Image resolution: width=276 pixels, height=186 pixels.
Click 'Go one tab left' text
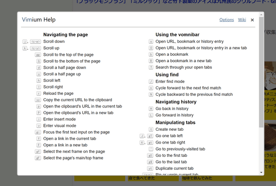tap(169, 136)
